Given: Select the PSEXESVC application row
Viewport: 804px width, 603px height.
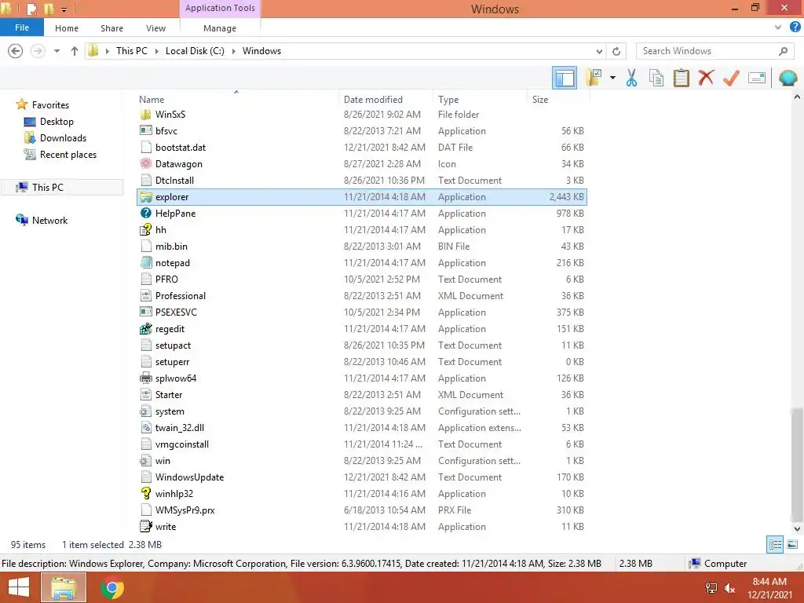Looking at the screenshot, I should pyautogui.click(x=361, y=312).
